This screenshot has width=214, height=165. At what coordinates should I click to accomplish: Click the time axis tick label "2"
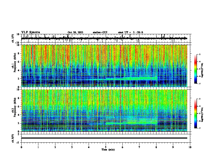55,147
